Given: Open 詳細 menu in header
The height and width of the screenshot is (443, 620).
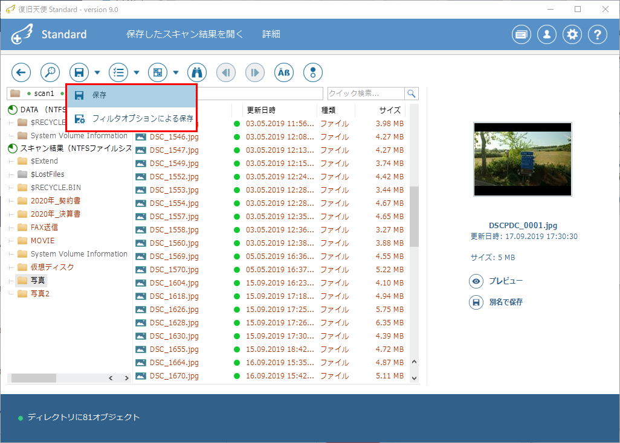Looking at the screenshot, I should (x=271, y=34).
